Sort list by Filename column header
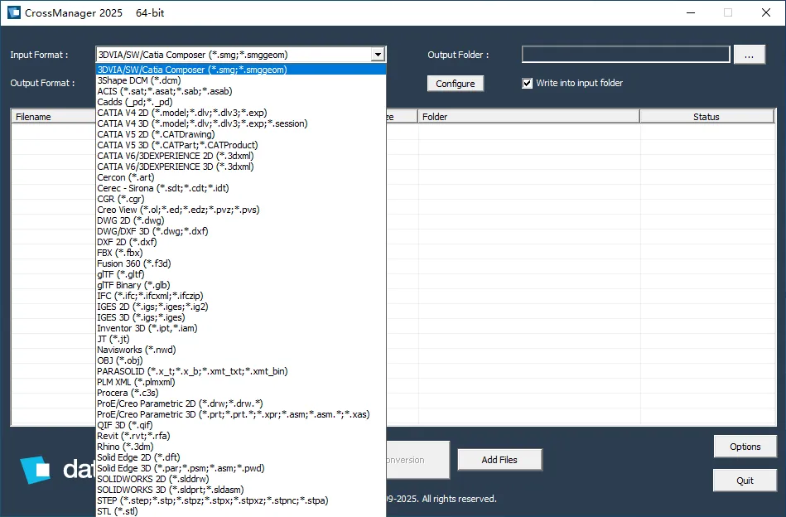 coord(54,117)
